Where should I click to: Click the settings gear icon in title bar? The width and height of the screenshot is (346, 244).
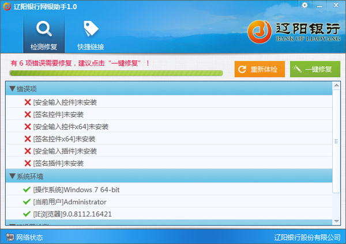point(304,5)
